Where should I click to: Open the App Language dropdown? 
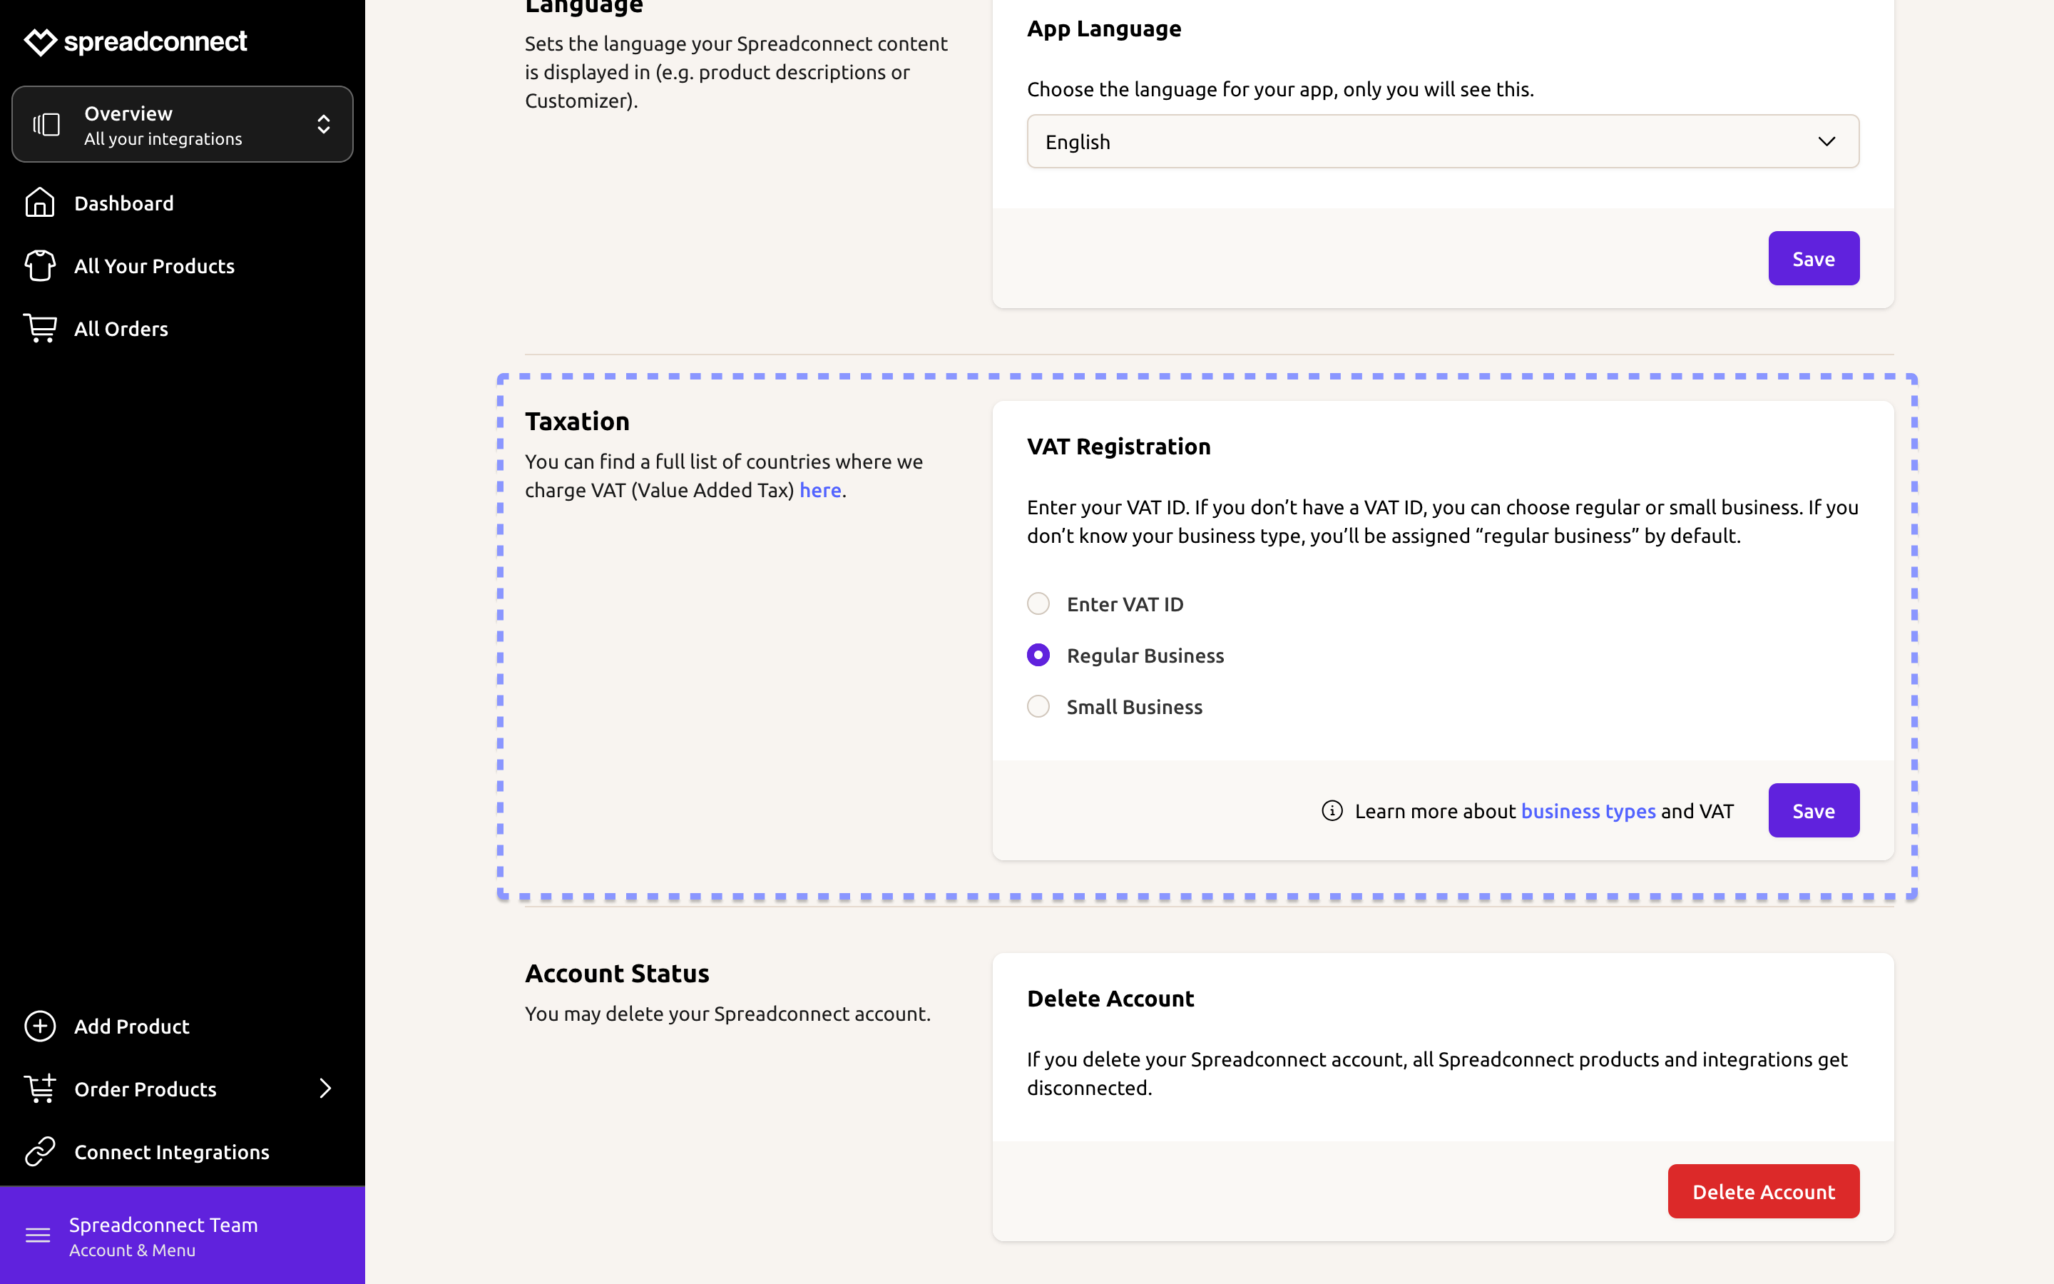1443,142
